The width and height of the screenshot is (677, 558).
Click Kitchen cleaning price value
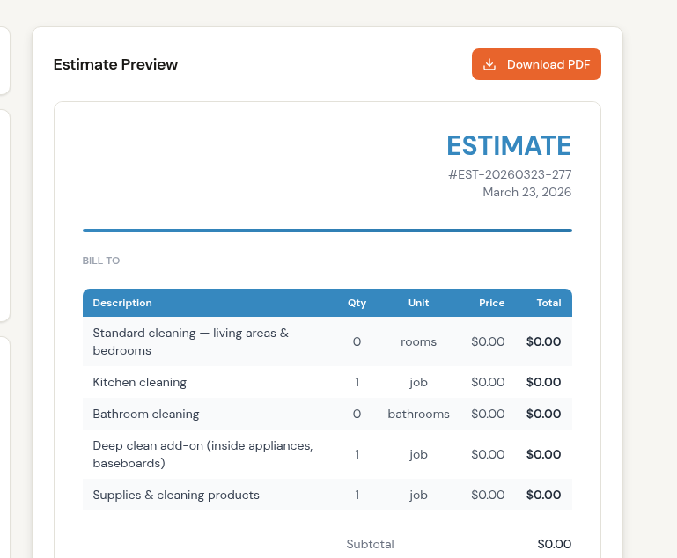[x=488, y=382]
